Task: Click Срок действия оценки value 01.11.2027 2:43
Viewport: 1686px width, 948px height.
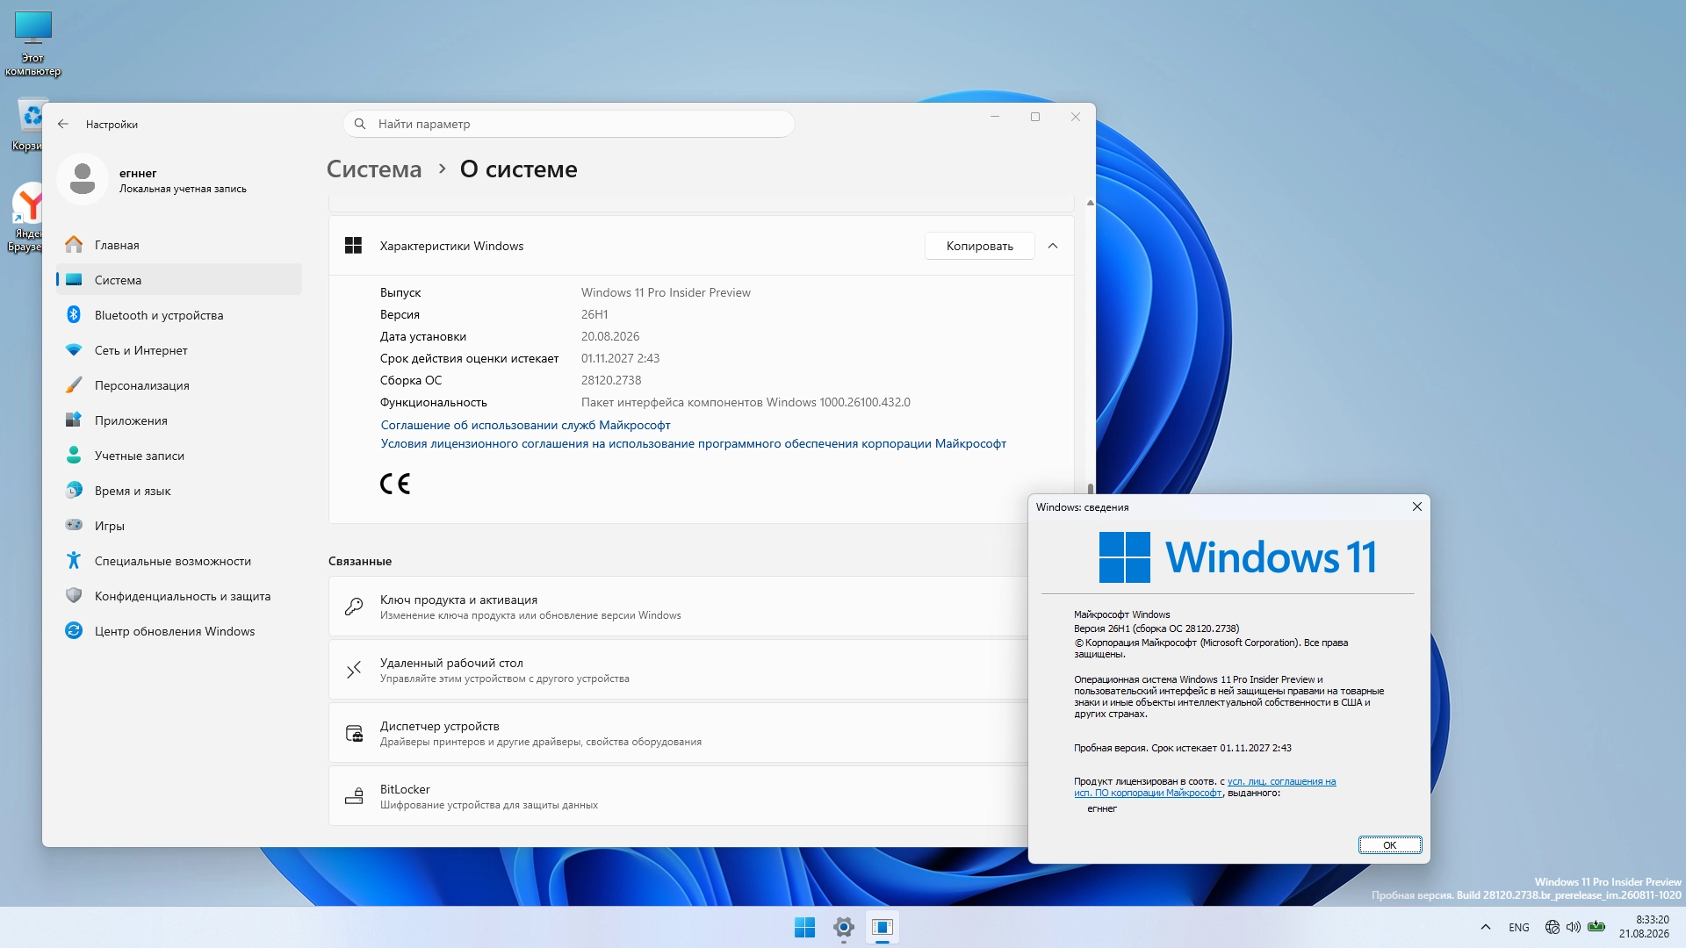Action: (x=620, y=358)
